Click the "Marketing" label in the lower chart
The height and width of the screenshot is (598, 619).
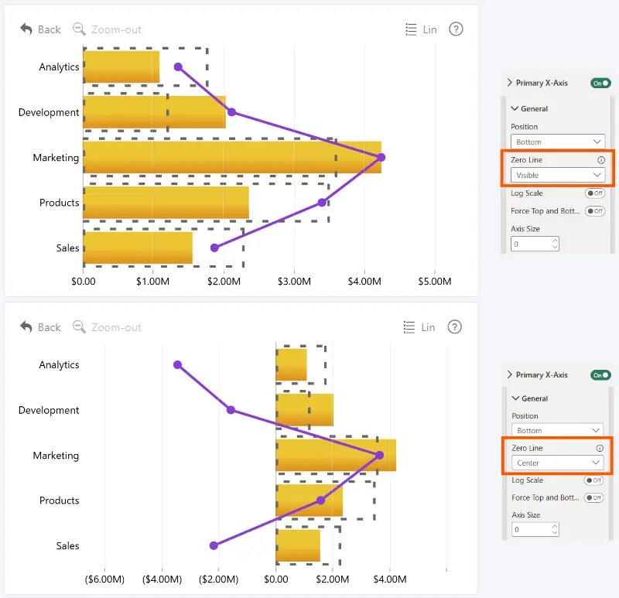(56, 456)
